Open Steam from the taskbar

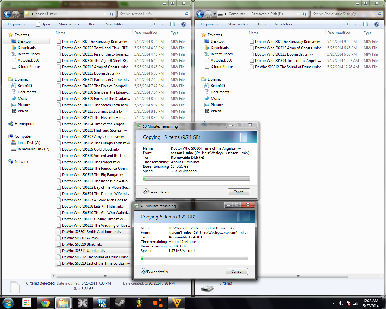click(x=120, y=303)
